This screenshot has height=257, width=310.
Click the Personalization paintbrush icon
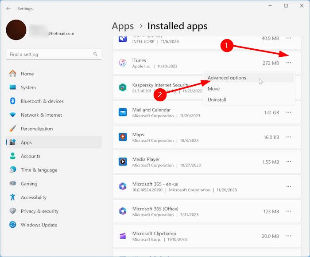point(13,129)
